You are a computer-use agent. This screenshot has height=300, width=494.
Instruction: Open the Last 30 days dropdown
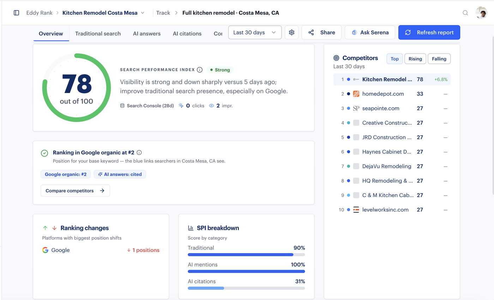(x=255, y=32)
